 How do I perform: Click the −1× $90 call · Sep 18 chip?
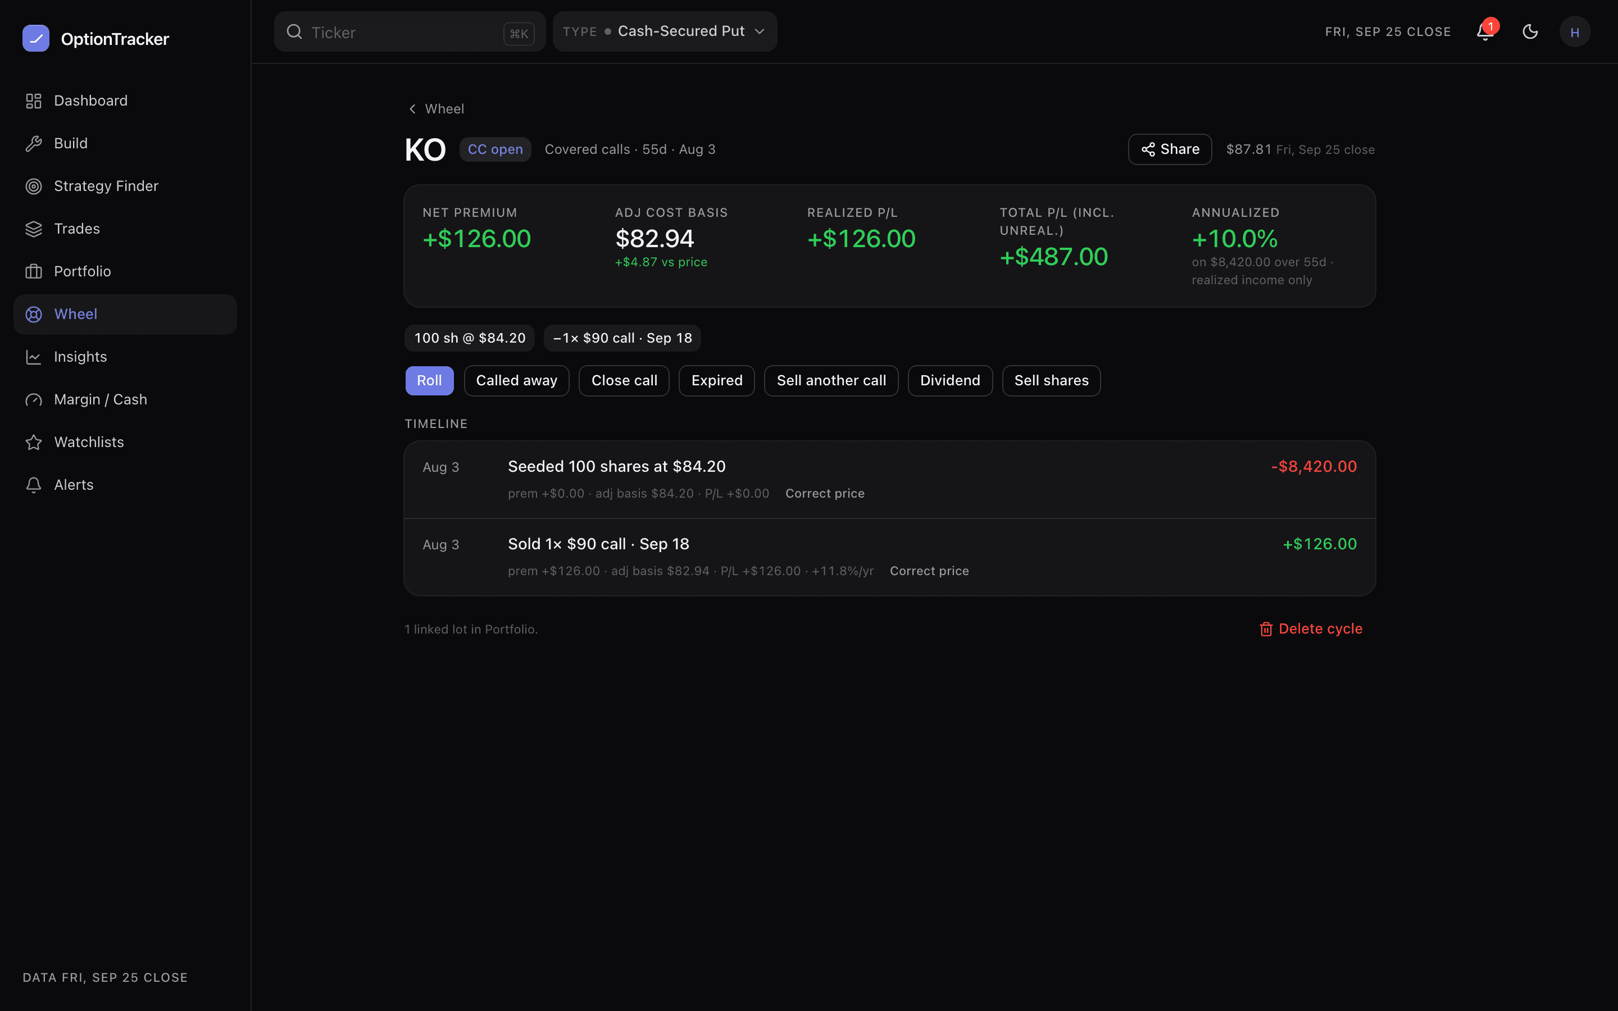[622, 338]
